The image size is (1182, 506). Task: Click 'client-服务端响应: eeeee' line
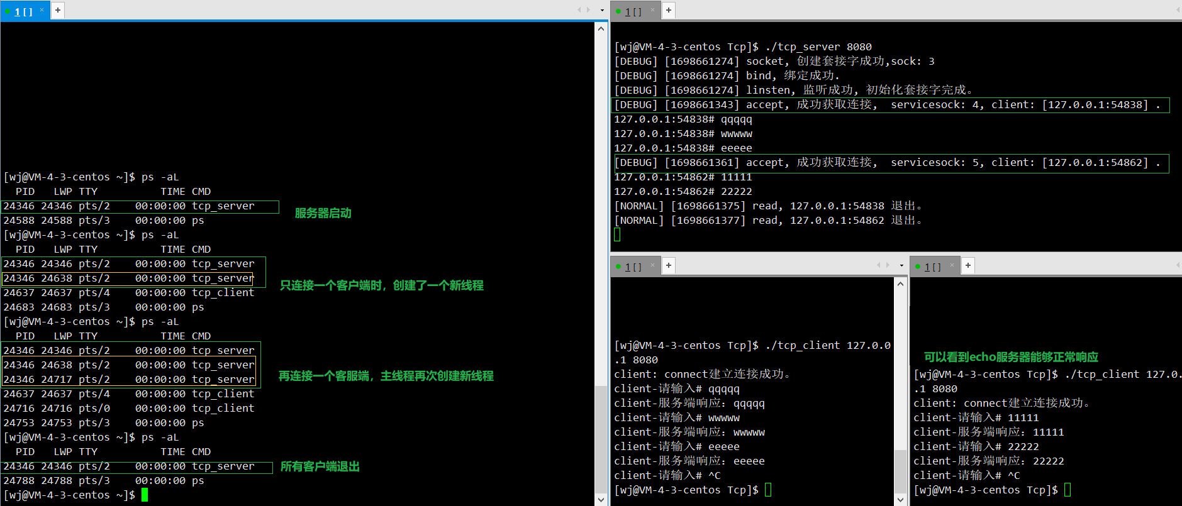click(689, 461)
